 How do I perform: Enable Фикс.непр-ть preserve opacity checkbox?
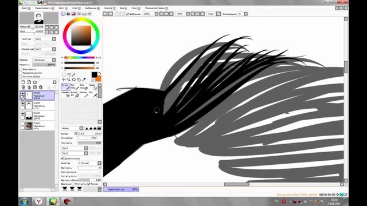pos(21,69)
